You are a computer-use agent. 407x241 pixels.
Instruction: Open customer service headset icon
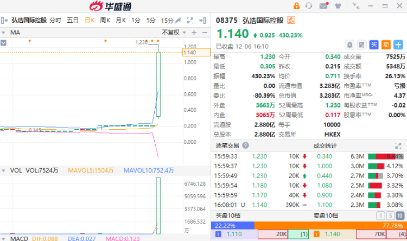click(309, 6)
